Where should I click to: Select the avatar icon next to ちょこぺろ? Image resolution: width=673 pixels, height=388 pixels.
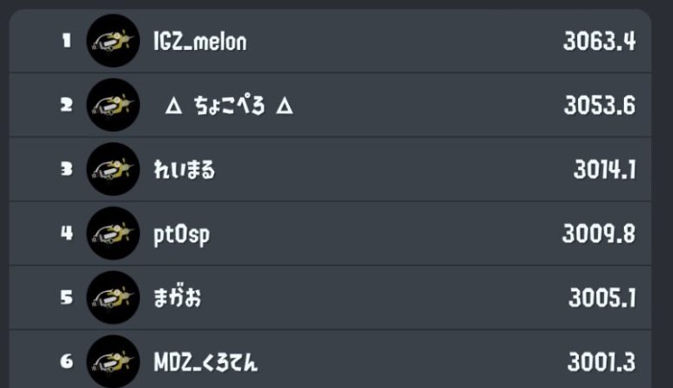pos(113,105)
